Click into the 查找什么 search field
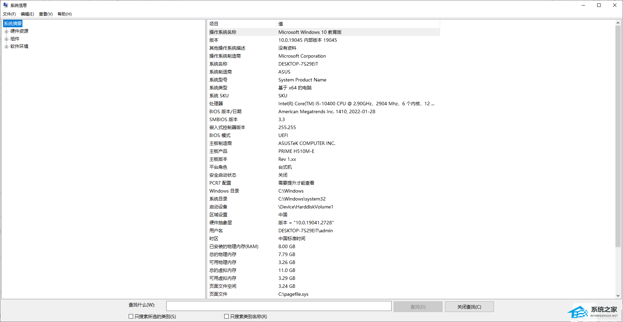This screenshot has width=623, height=322. point(278,306)
